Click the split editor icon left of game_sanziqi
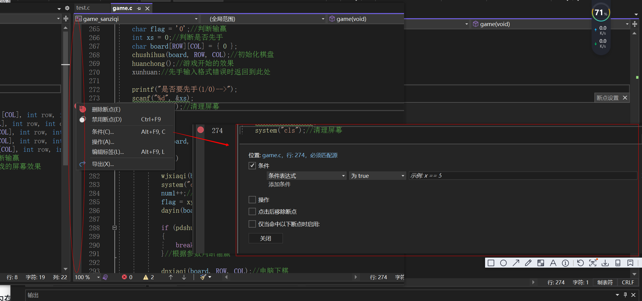The height and width of the screenshot is (301, 642). click(x=66, y=19)
